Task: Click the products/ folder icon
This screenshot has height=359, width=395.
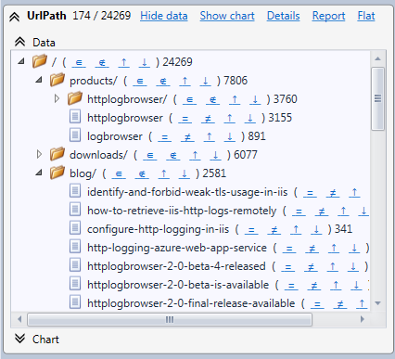Action: click(57, 80)
